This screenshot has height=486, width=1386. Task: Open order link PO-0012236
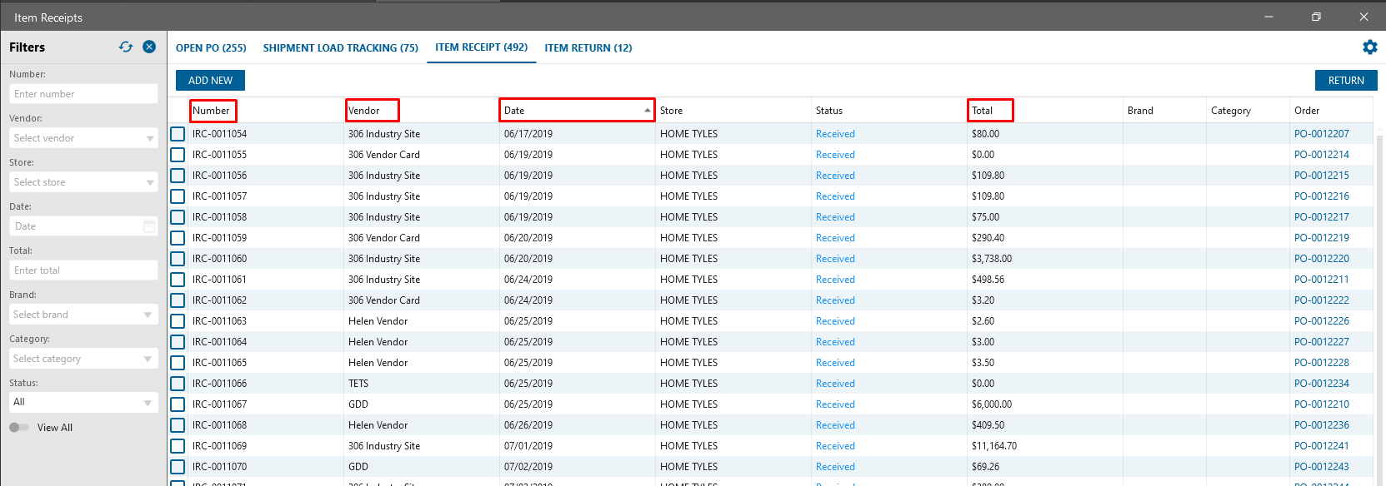[x=1321, y=425]
